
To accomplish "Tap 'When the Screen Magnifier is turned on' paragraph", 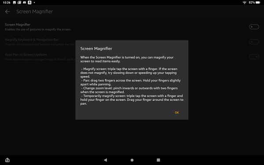I will click(x=127, y=59).
